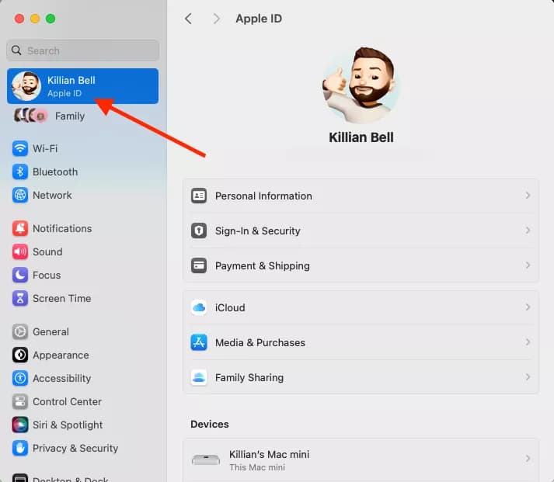Select the Focus moon icon
Viewport: 554px width, 482px height.
(20, 276)
